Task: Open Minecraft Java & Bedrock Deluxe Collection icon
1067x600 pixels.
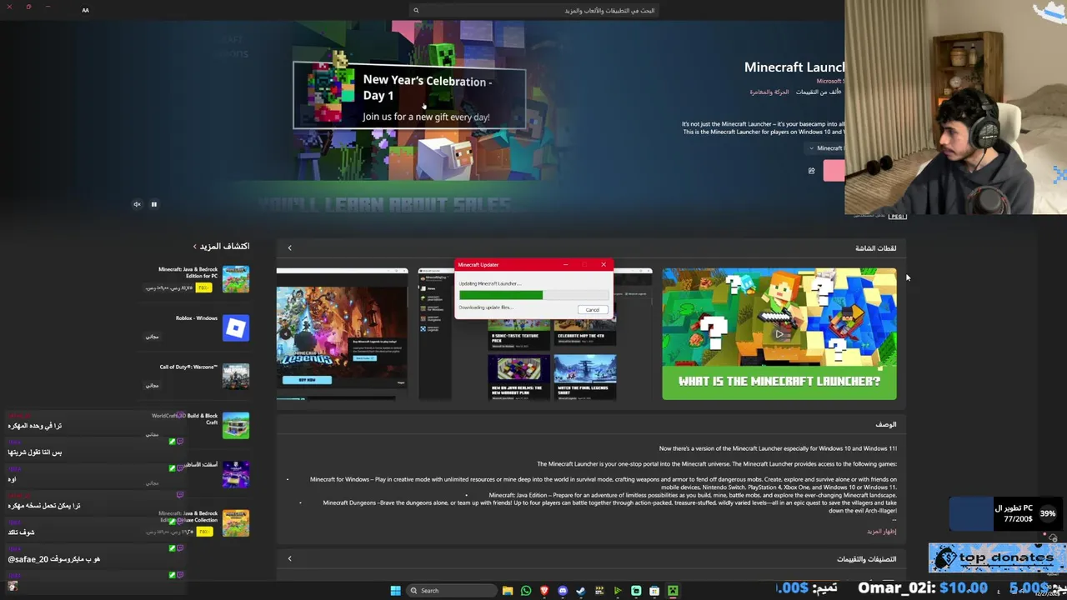Action: 236,522
